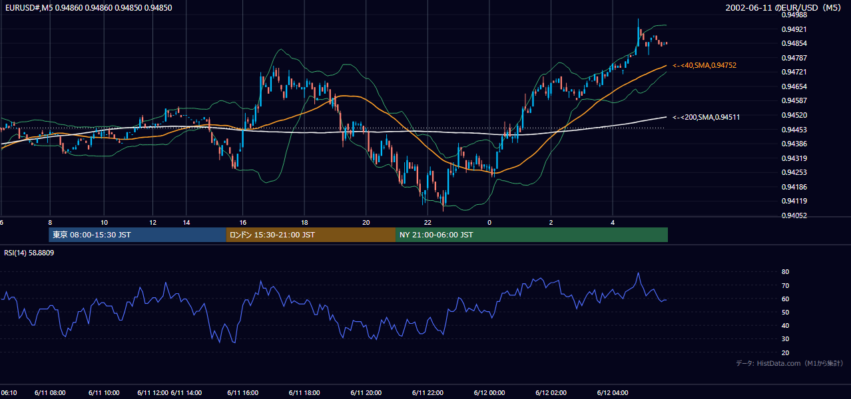Click the bottom date label 6/11 16:00
This screenshot has height=399, width=851.
pyautogui.click(x=242, y=393)
